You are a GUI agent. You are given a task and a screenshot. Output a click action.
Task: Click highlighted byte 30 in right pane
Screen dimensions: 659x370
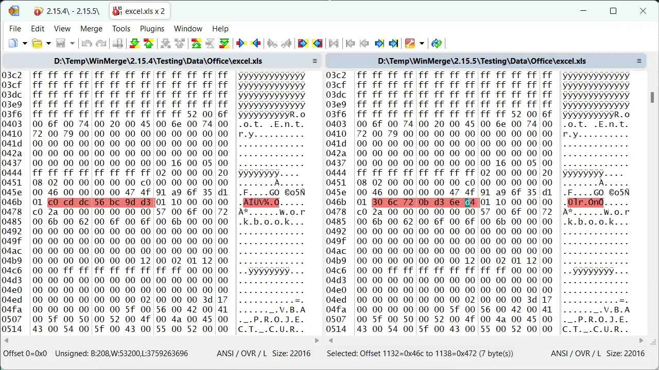coord(377,202)
